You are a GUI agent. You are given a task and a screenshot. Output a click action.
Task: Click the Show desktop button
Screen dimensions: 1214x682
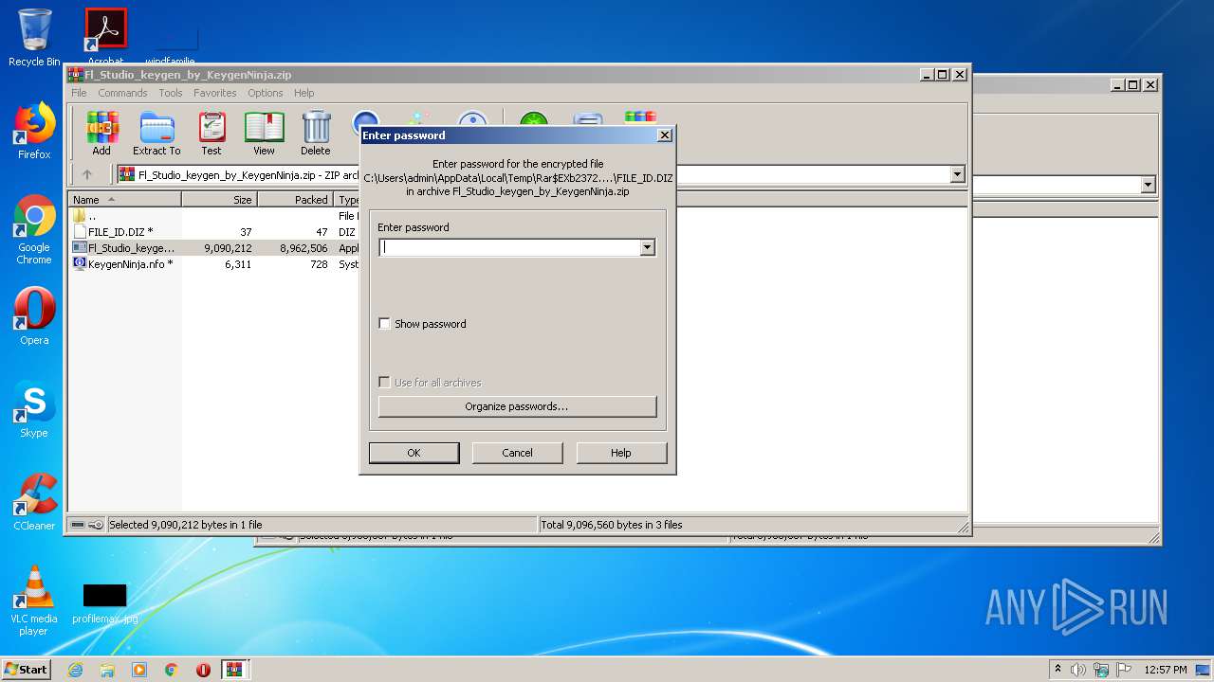tap(1204, 670)
